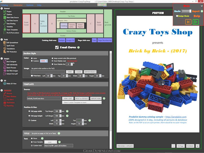Click RESET to DEFAULT button
Viewport: 204px width, 153px height.
(x=82, y=98)
